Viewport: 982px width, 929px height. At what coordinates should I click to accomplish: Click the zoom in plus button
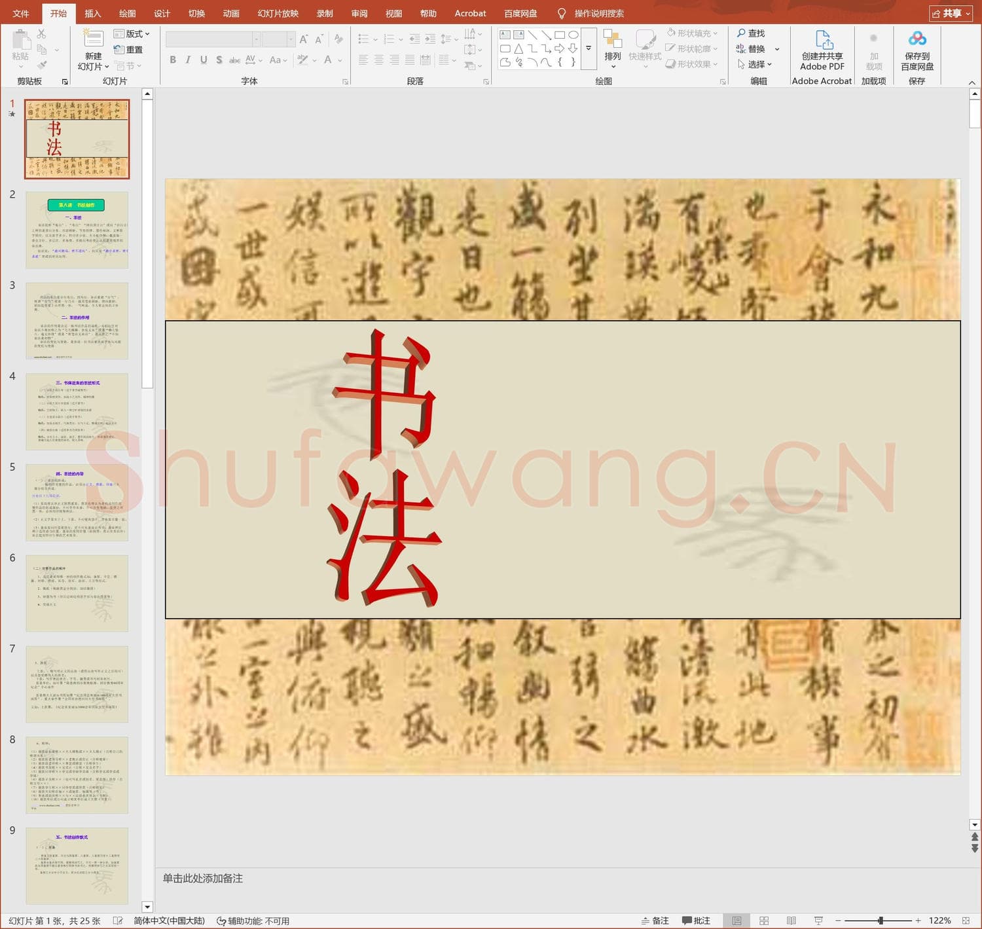(918, 920)
